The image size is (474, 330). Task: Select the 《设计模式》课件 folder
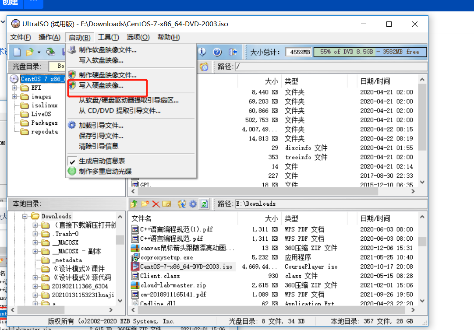coord(78,269)
